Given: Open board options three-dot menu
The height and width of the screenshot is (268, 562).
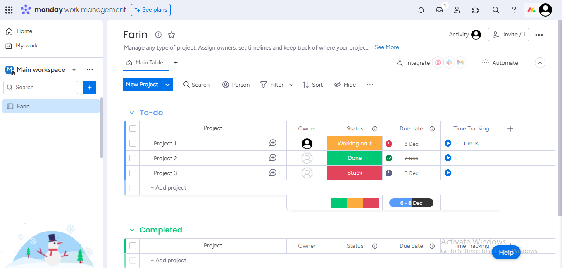Looking at the screenshot, I should pos(539,35).
